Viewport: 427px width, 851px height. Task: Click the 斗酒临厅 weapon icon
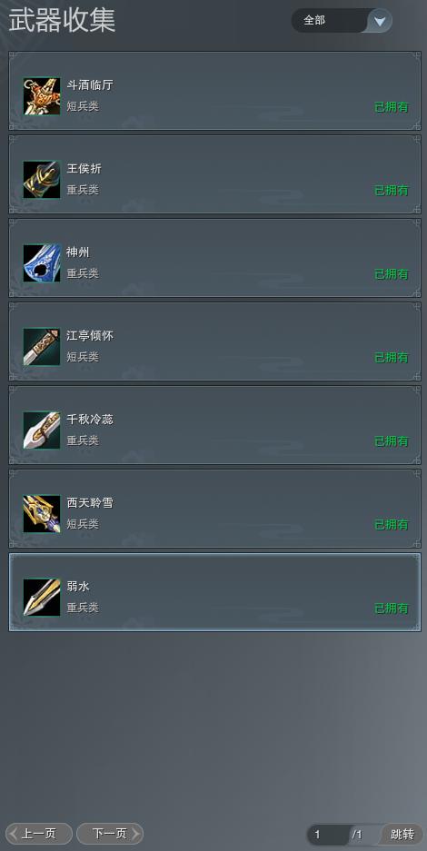point(42,96)
